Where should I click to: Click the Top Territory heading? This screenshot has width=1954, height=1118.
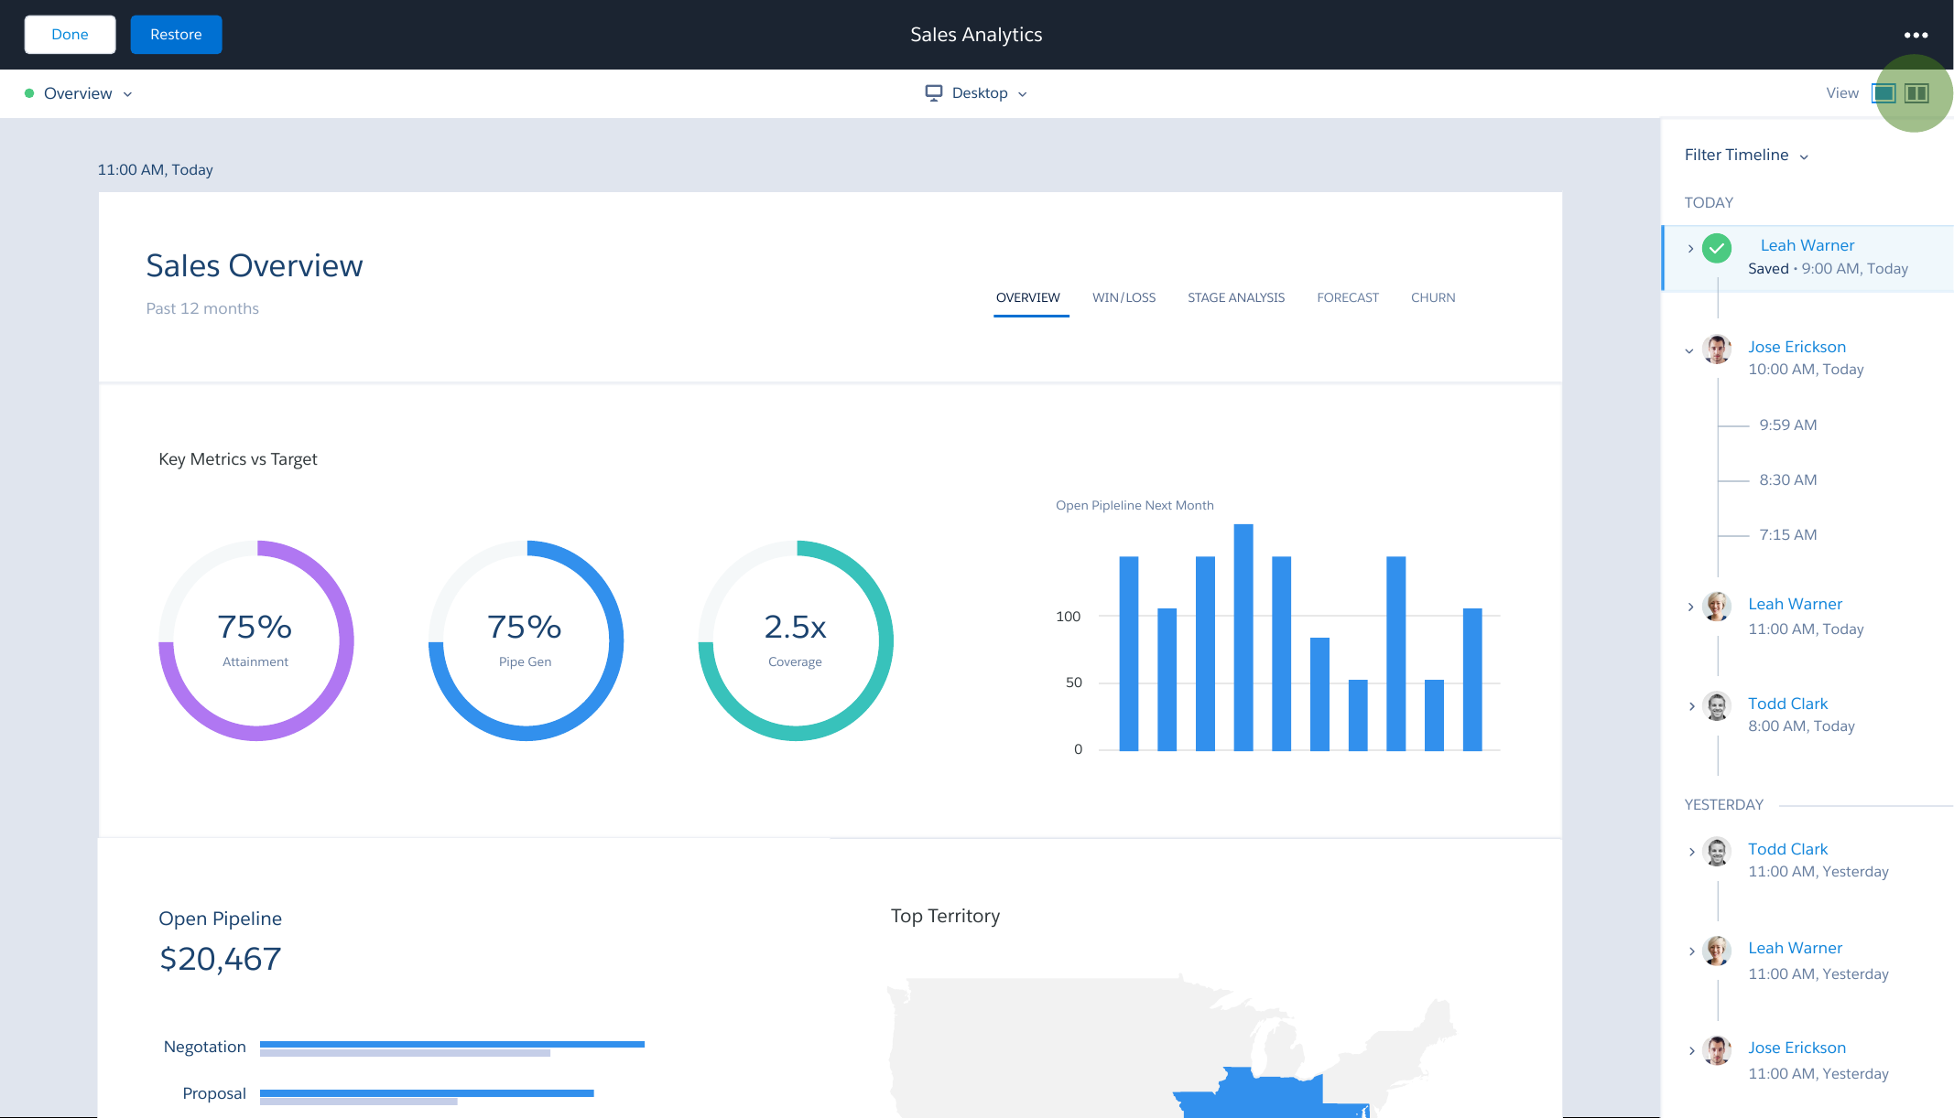click(945, 916)
